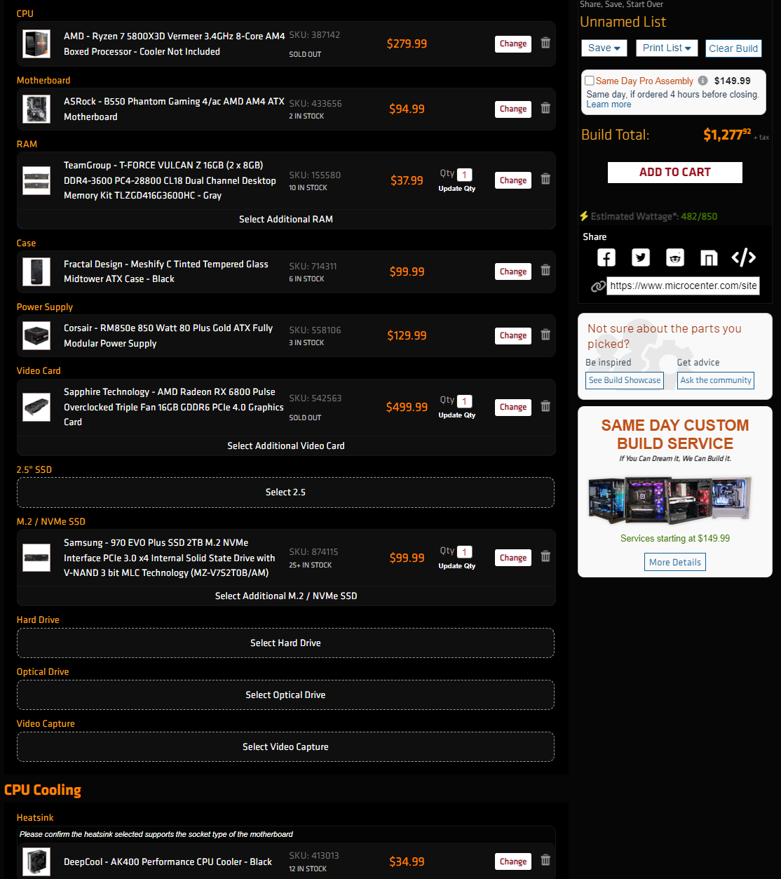The width and height of the screenshot is (781, 879).
Task: Update Qty for the Samsung SSD
Action: 457,566
